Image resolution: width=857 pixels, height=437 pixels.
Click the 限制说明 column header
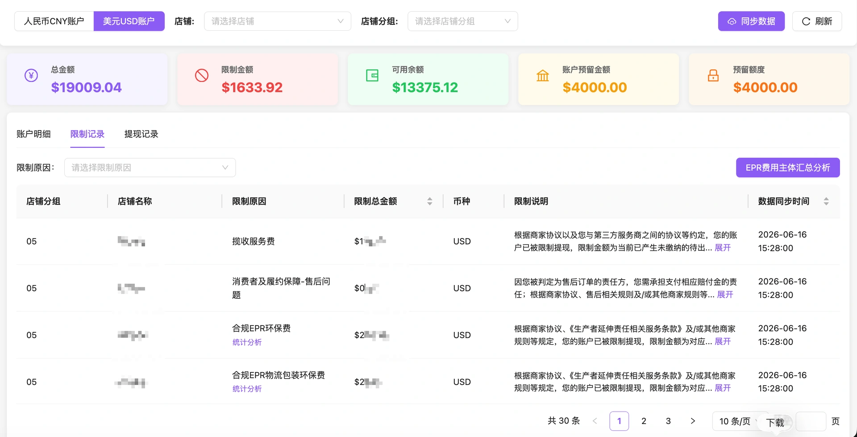pyautogui.click(x=531, y=201)
